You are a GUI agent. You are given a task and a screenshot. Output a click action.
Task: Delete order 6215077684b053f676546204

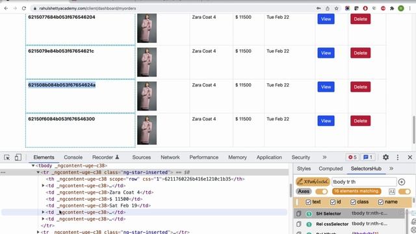[x=360, y=19]
